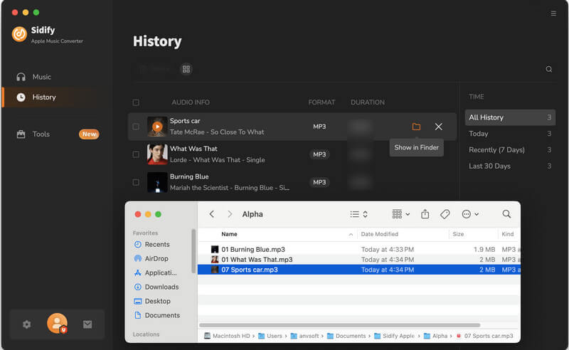
Task: Click the History clock icon
Action: coord(21,97)
